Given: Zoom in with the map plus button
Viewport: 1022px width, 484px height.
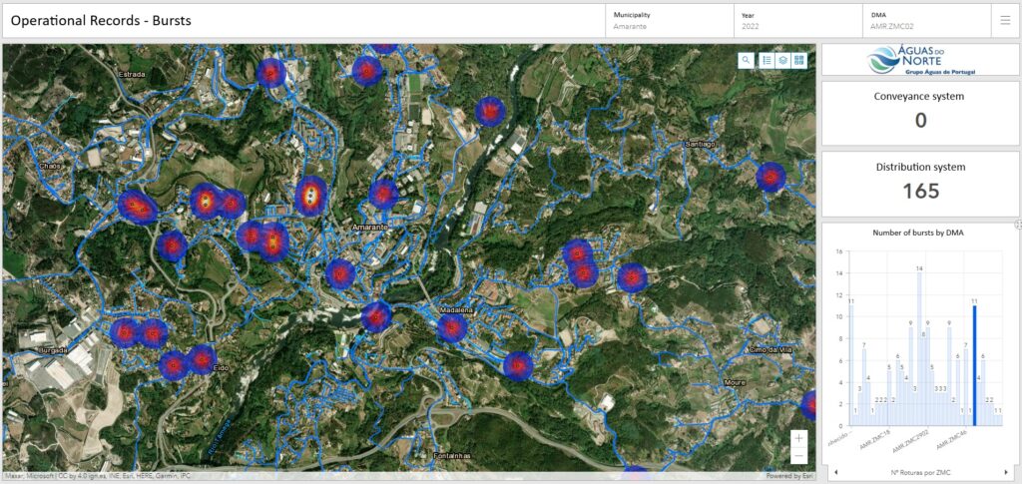Looking at the screenshot, I should 799,438.
